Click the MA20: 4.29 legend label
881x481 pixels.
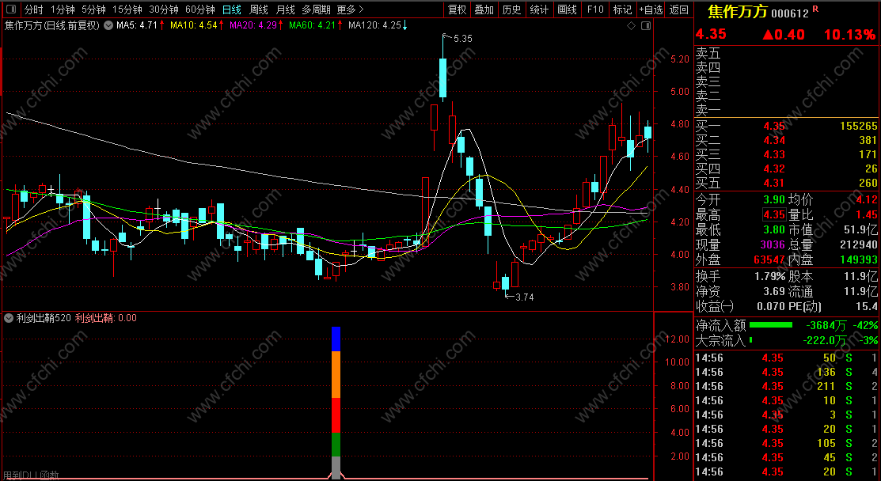click(x=253, y=25)
